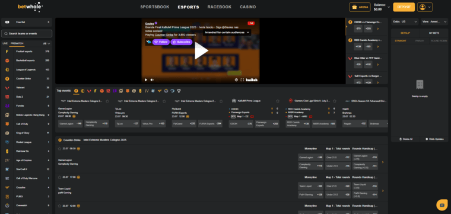Toggle Odds Updates in betslip footer

coord(434,139)
